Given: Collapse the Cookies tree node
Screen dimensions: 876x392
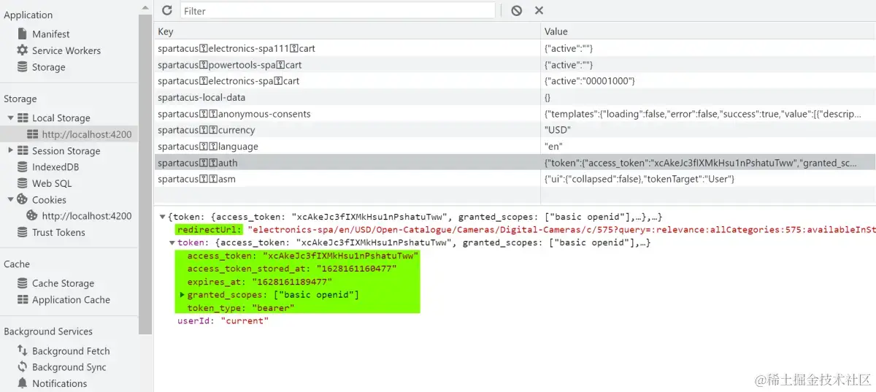Looking at the screenshot, I should click(x=10, y=199).
